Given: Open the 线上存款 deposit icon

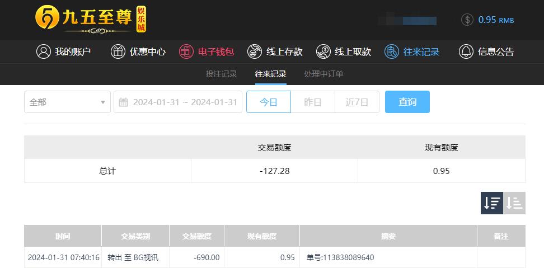Looking at the screenshot, I should [x=255, y=51].
